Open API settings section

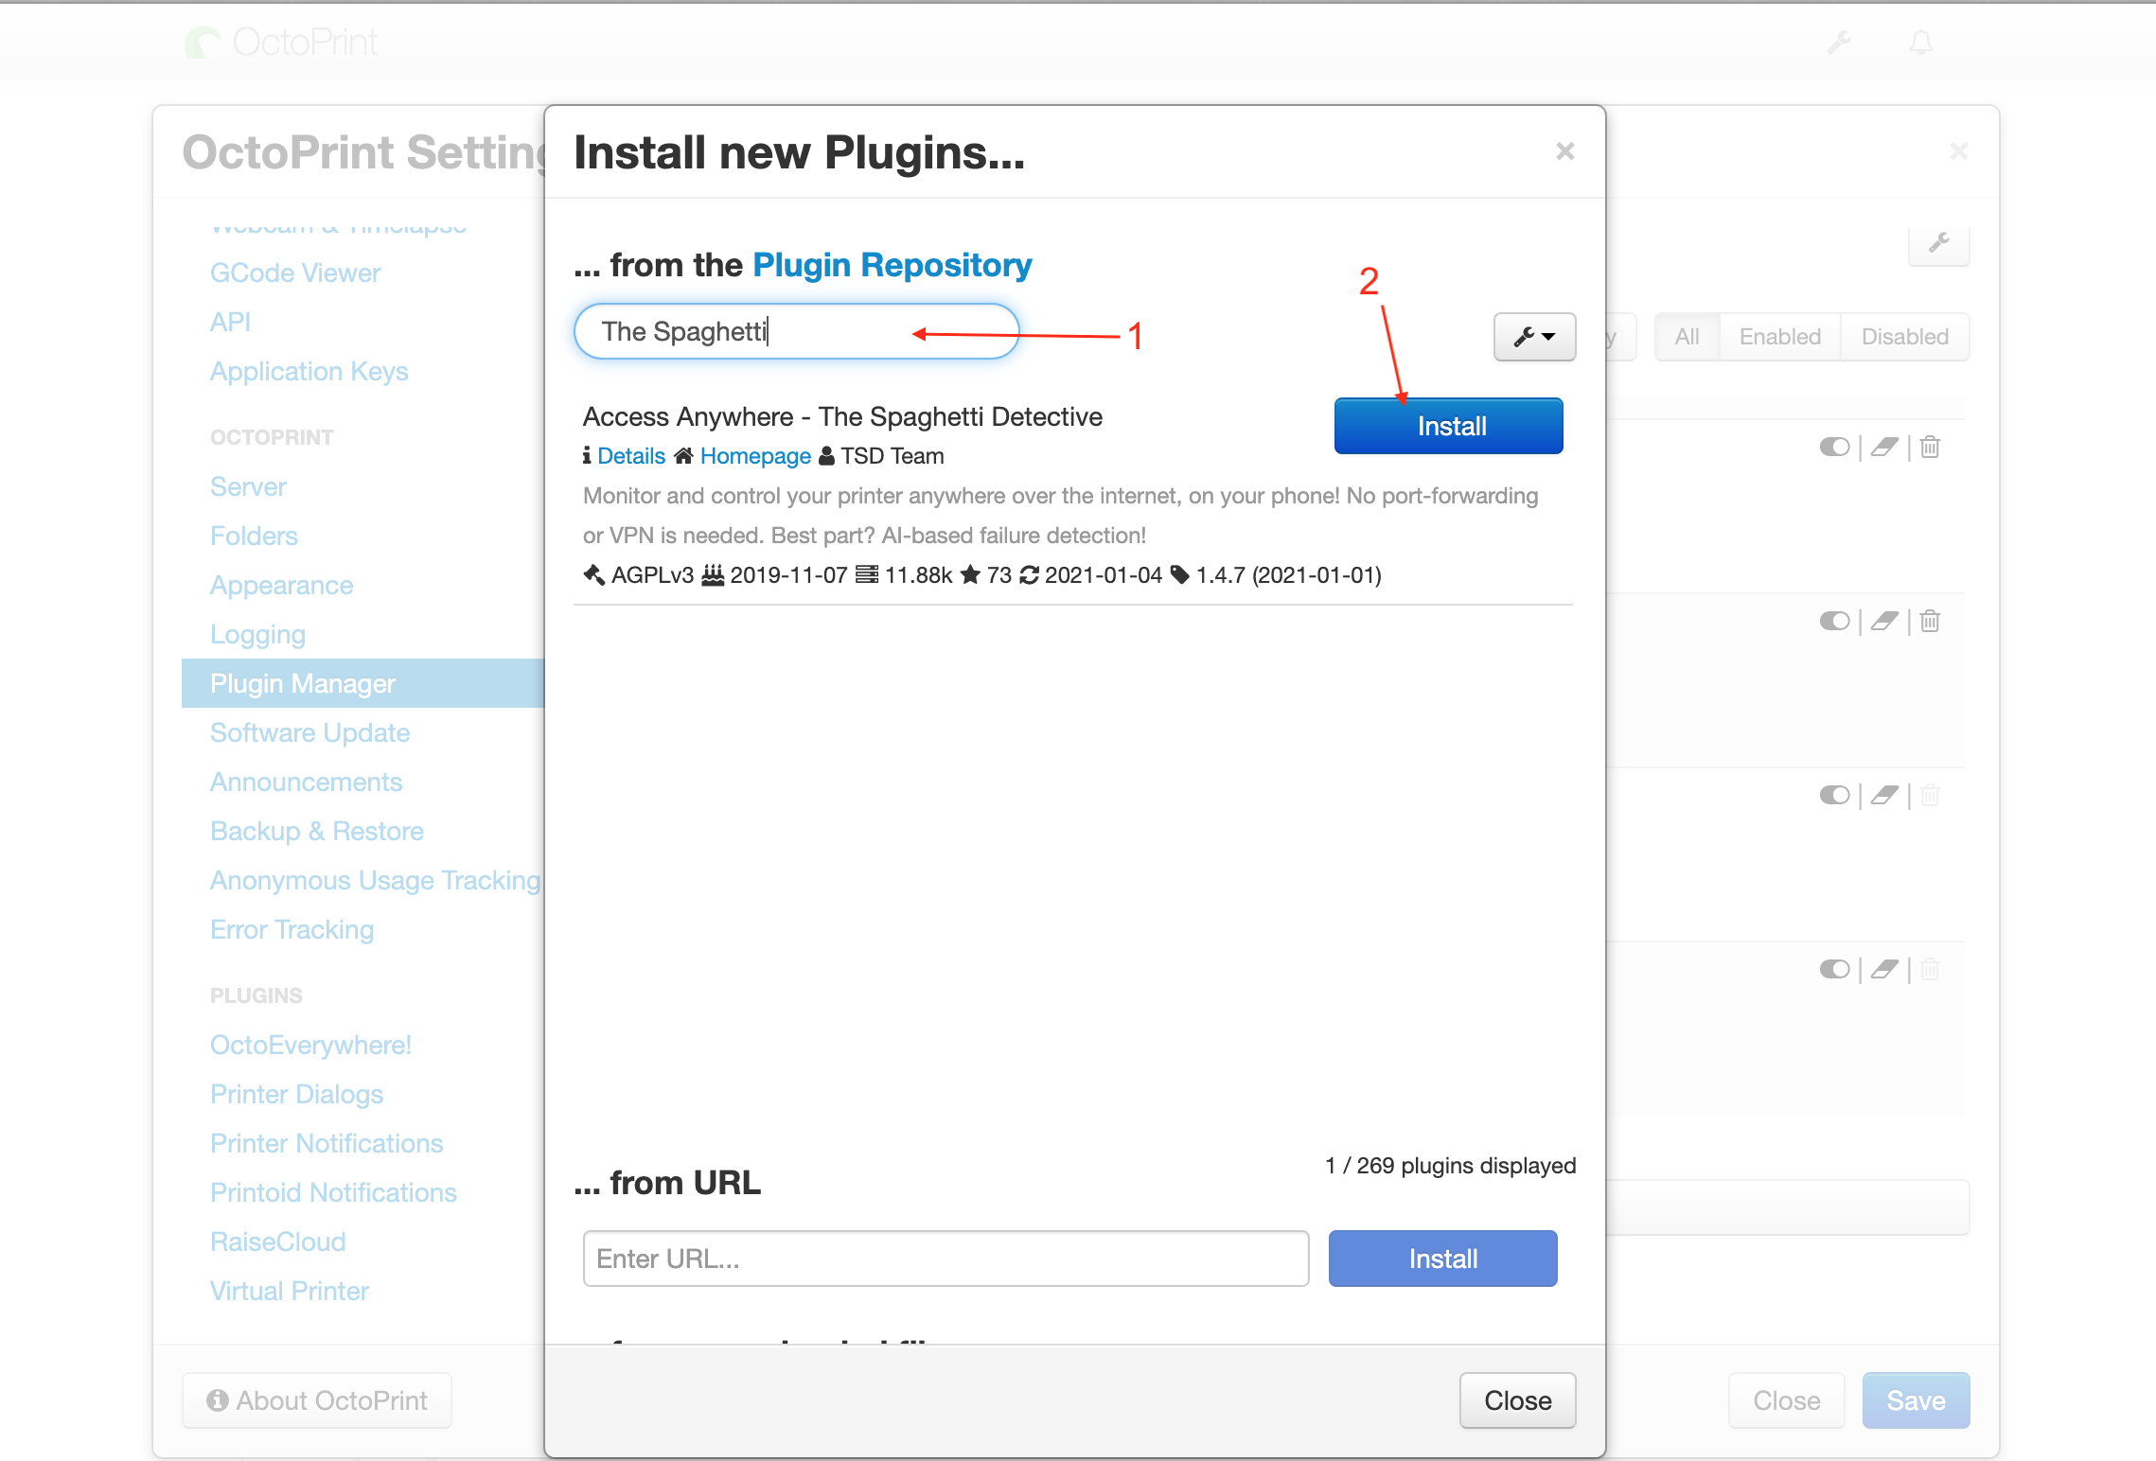(x=230, y=322)
